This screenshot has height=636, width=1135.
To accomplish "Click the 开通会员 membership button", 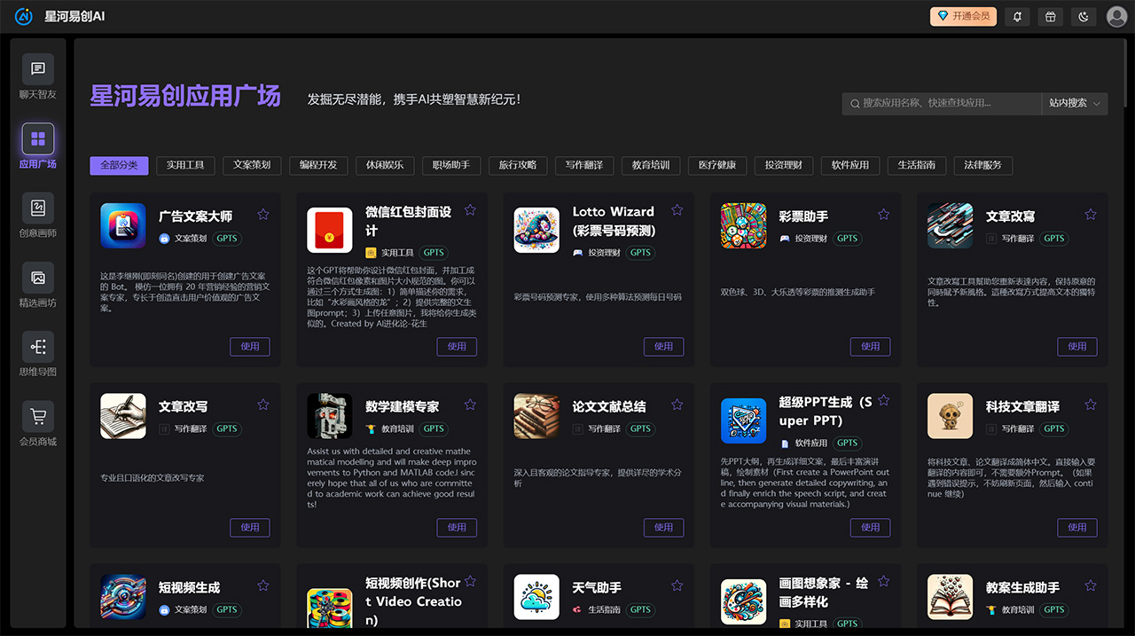I will pos(963,16).
